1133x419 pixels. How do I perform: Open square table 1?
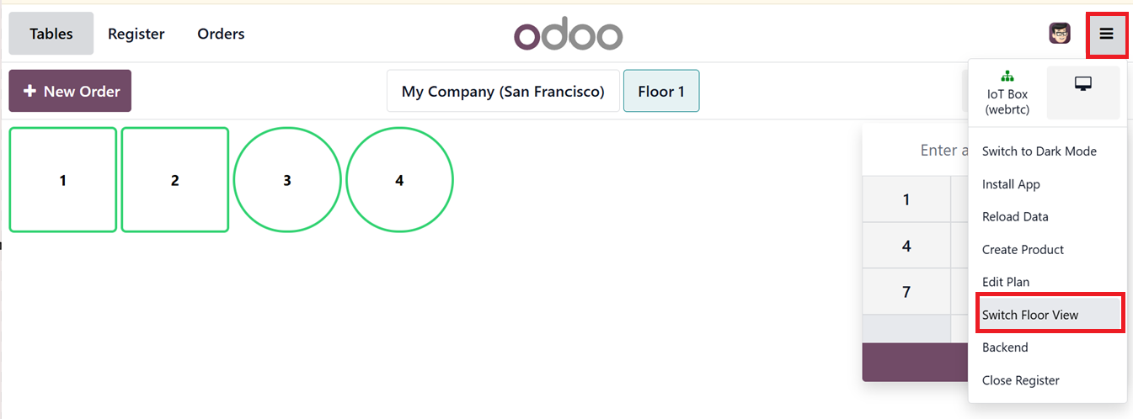[63, 180]
